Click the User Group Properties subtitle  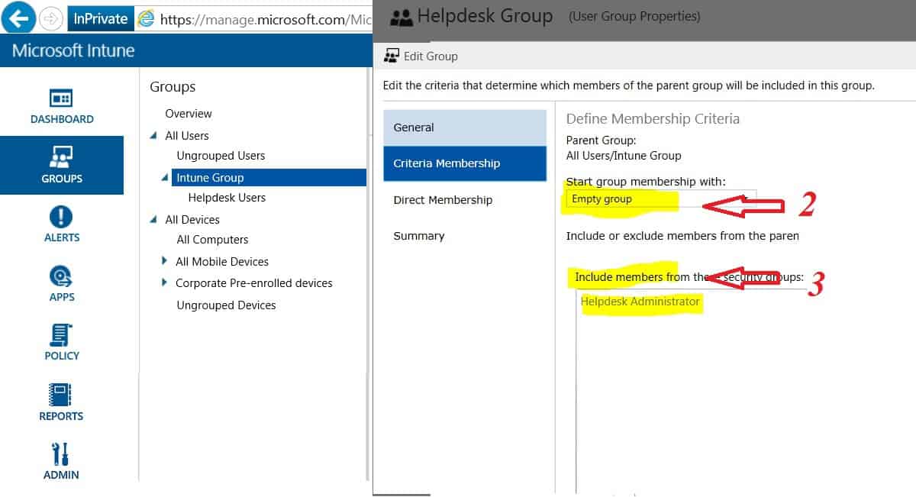click(634, 16)
